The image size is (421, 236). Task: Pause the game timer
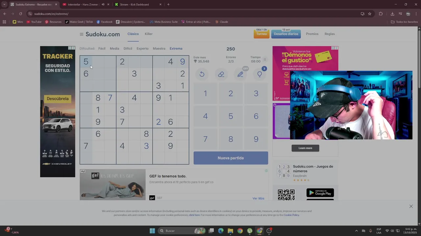click(x=265, y=59)
